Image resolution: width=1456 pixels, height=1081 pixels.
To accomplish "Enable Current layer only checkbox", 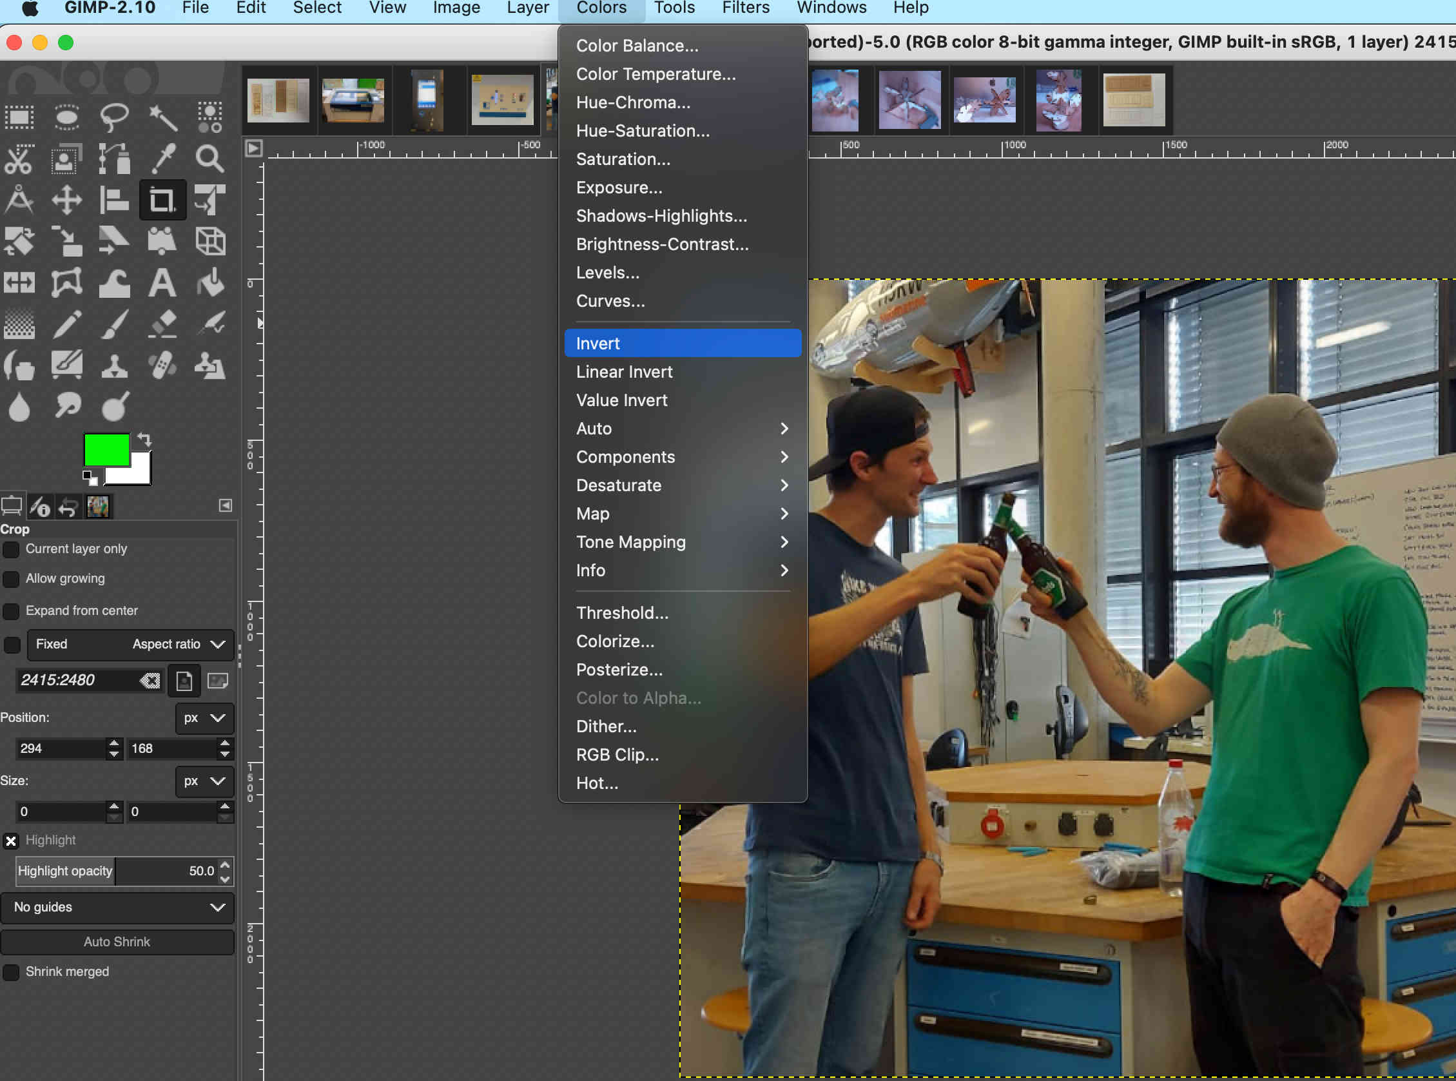I will point(11,550).
